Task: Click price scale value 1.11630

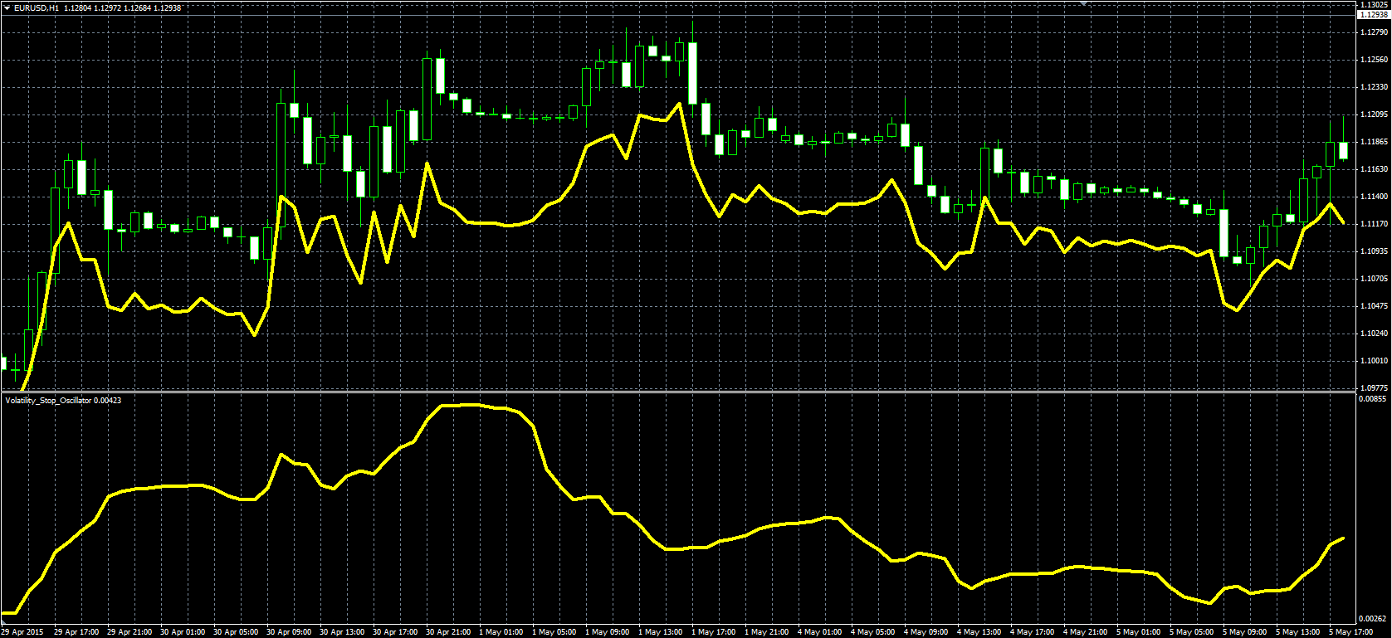Action: [x=1374, y=169]
